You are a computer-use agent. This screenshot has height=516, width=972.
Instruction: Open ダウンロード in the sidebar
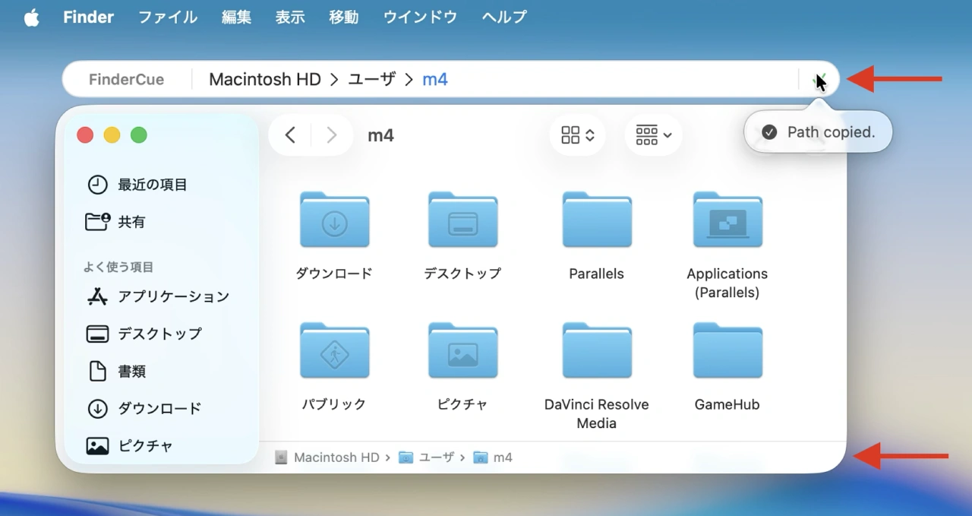[x=162, y=408]
